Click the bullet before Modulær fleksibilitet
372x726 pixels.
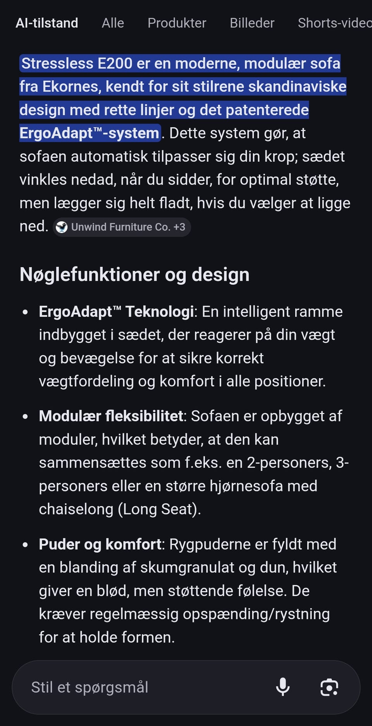tap(26, 417)
